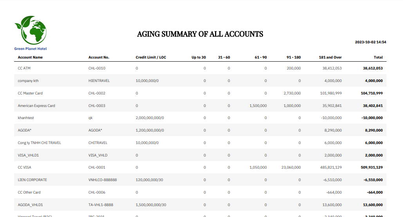Click the American Express Card row name
This screenshot has height=217, width=403.
36,106
